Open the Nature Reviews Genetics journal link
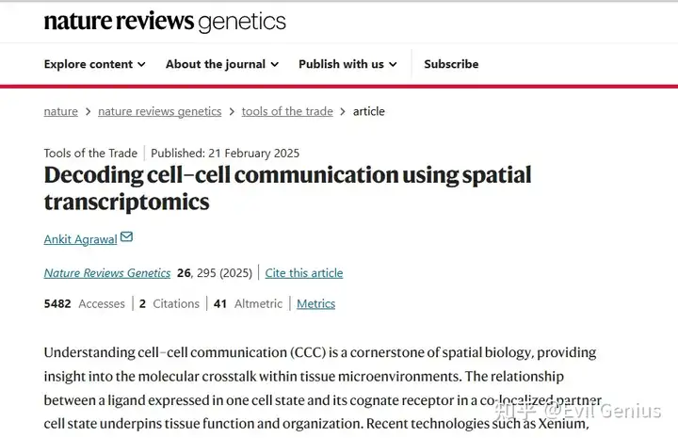The image size is (678, 438). click(107, 273)
